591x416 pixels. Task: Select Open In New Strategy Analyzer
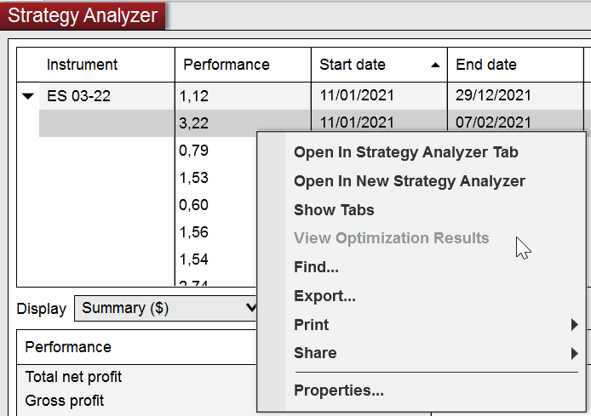click(x=409, y=181)
